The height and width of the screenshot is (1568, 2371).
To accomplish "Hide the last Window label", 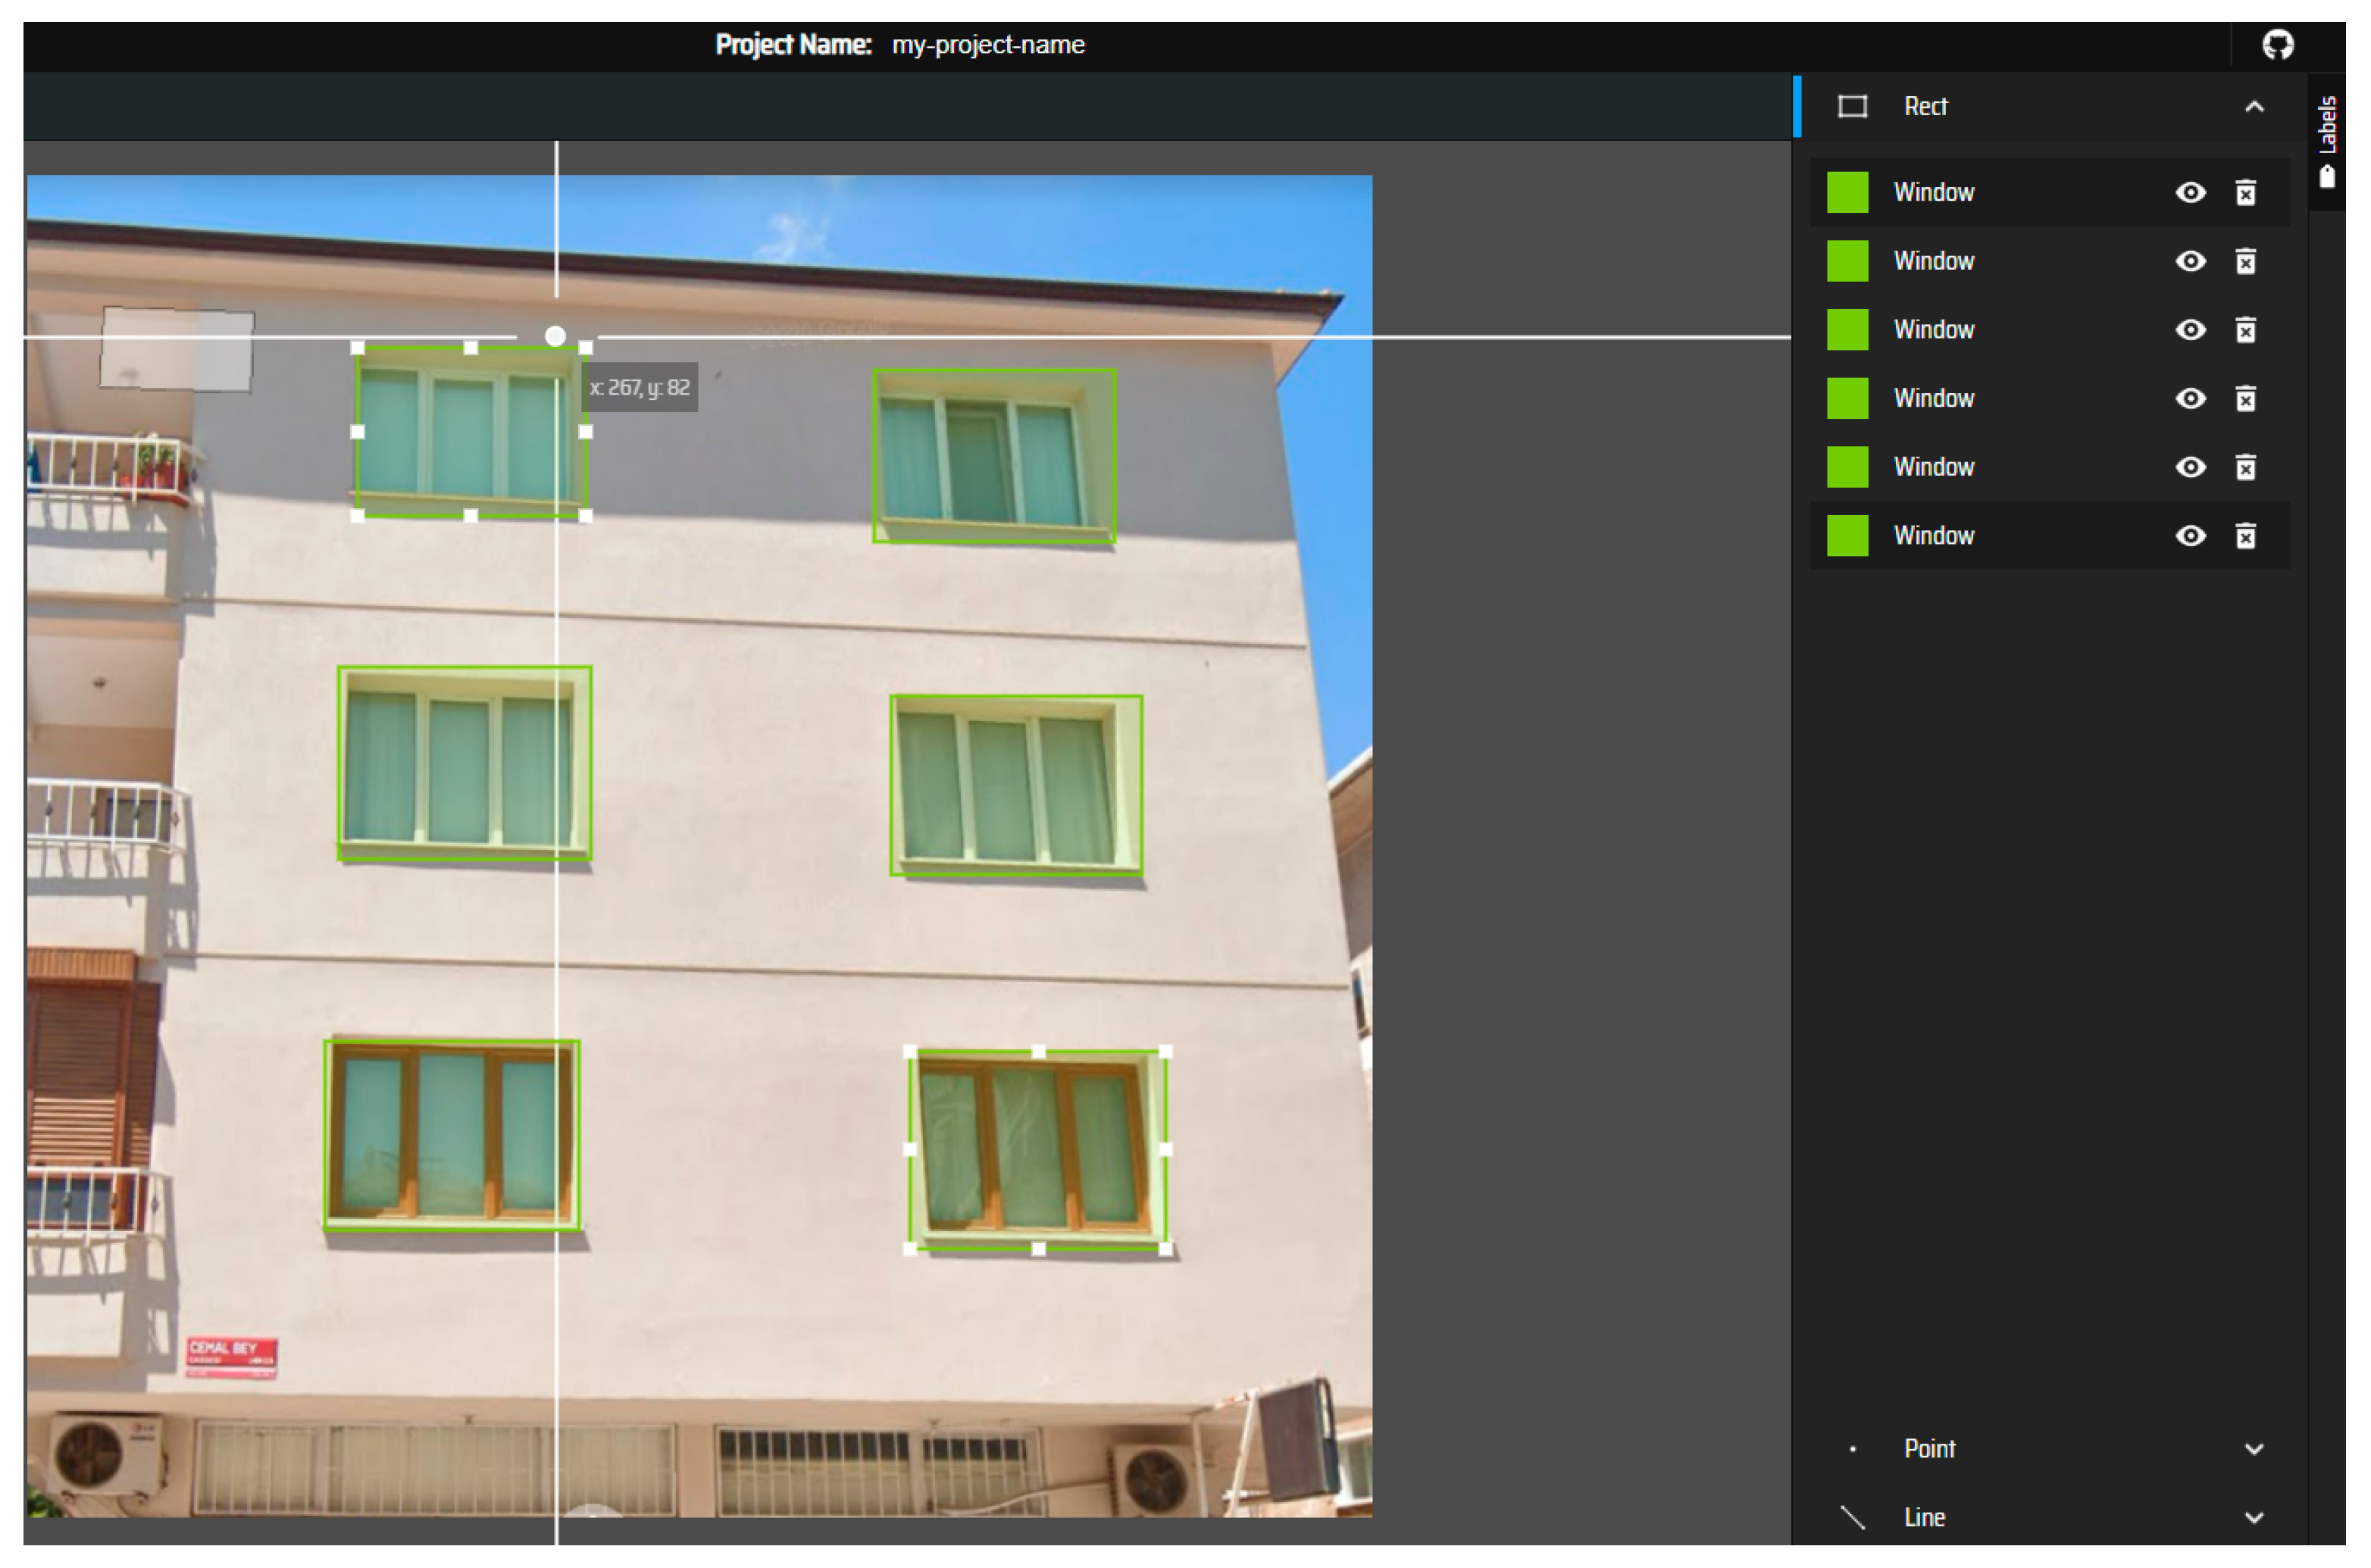I will tap(2190, 536).
